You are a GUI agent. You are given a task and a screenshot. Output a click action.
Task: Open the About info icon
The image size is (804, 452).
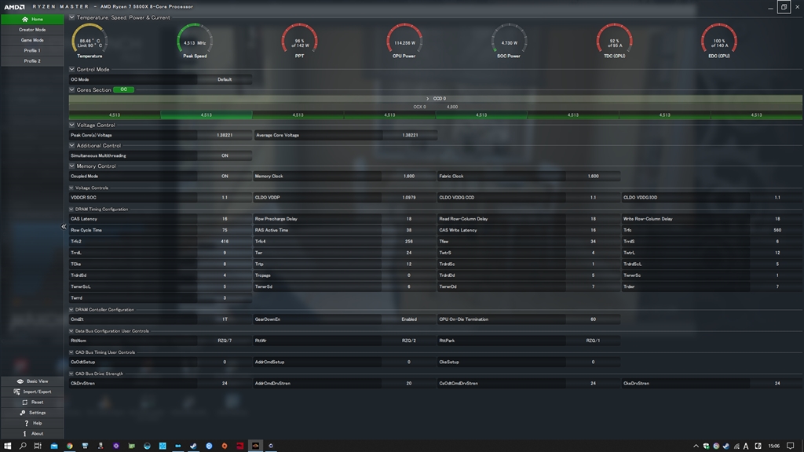pos(26,433)
